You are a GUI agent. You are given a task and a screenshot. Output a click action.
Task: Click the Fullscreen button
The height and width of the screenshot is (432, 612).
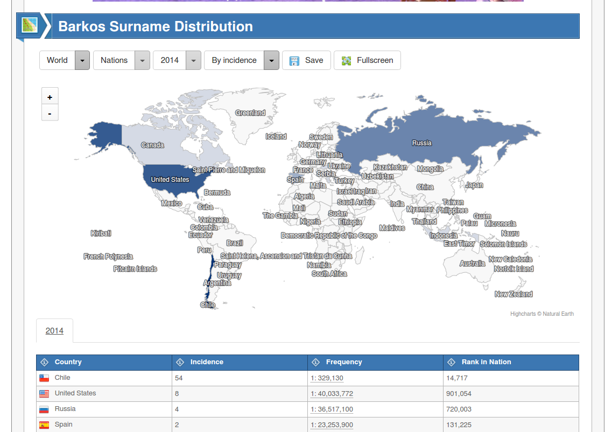(367, 60)
